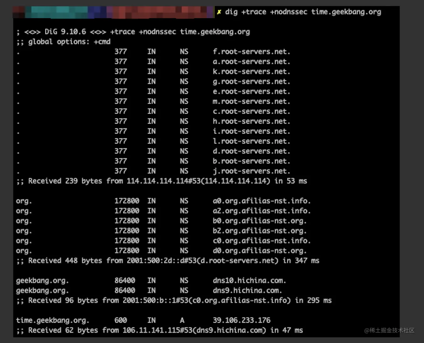
Task: Click e.root-servers.net. entry
Action: coord(251,91)
